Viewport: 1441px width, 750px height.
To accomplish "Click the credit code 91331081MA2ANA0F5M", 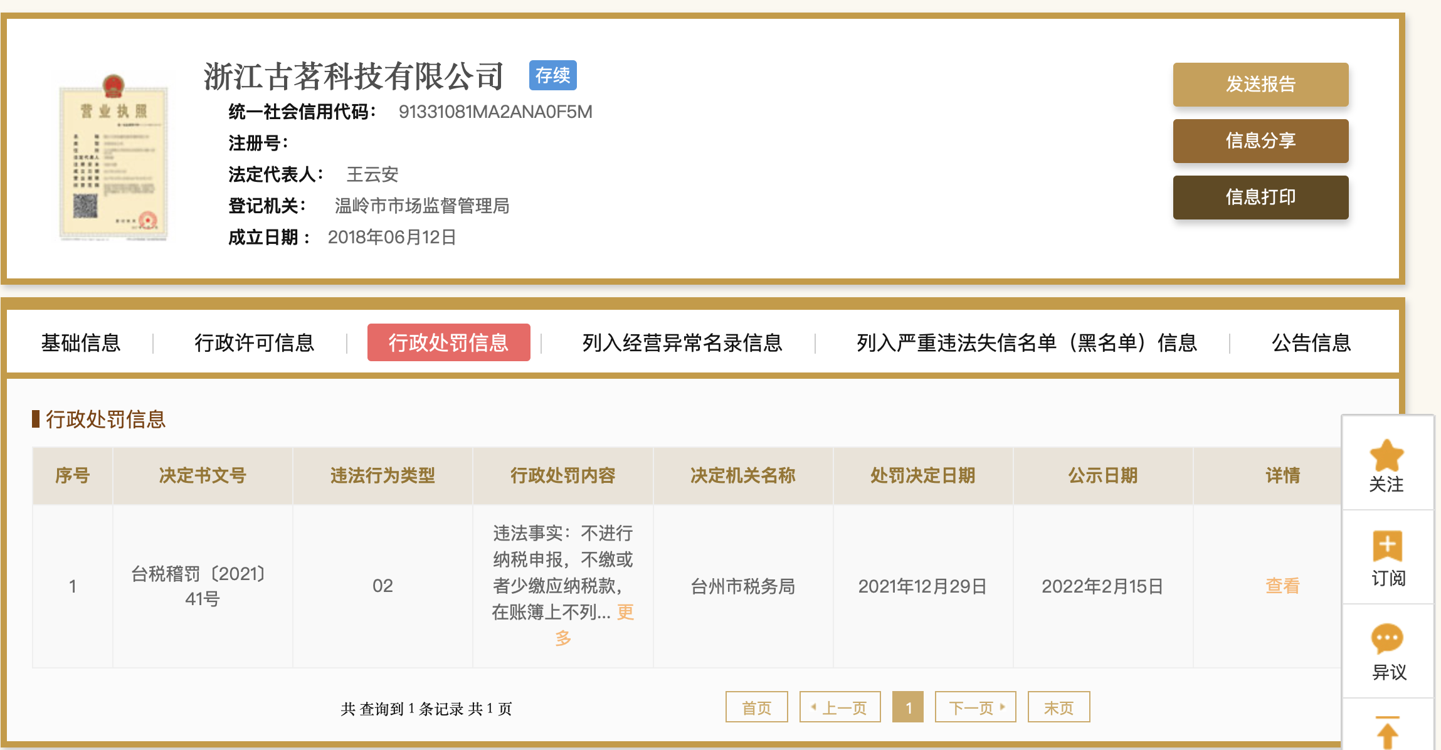I will point(495,112).
